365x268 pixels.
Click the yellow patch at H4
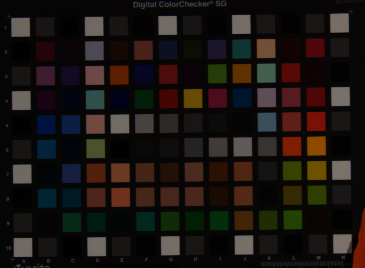tap(193, 99)
